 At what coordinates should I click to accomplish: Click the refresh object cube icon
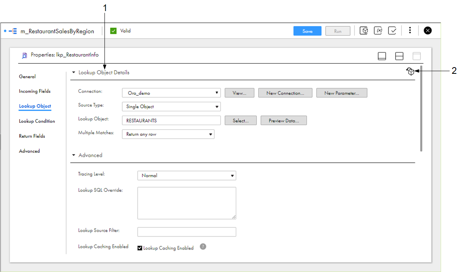point(410,71)
